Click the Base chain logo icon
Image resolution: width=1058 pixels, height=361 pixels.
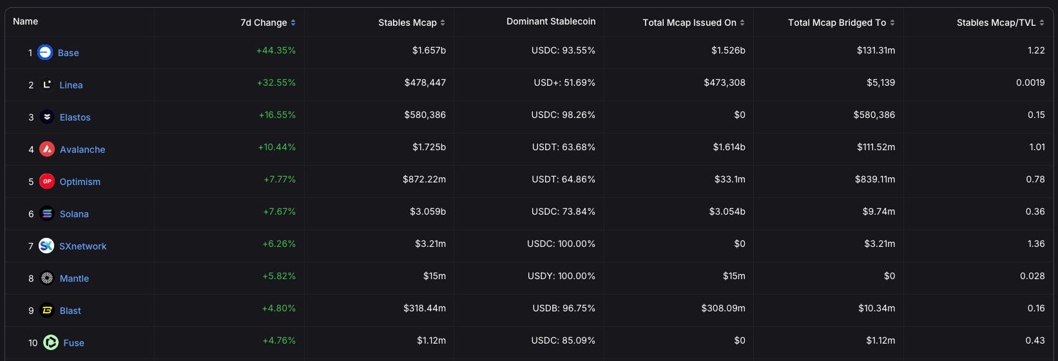[x=45, y=53]
